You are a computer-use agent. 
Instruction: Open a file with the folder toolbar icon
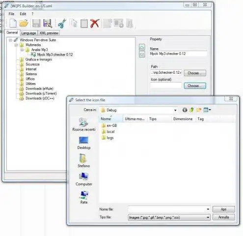click(24, 23)
